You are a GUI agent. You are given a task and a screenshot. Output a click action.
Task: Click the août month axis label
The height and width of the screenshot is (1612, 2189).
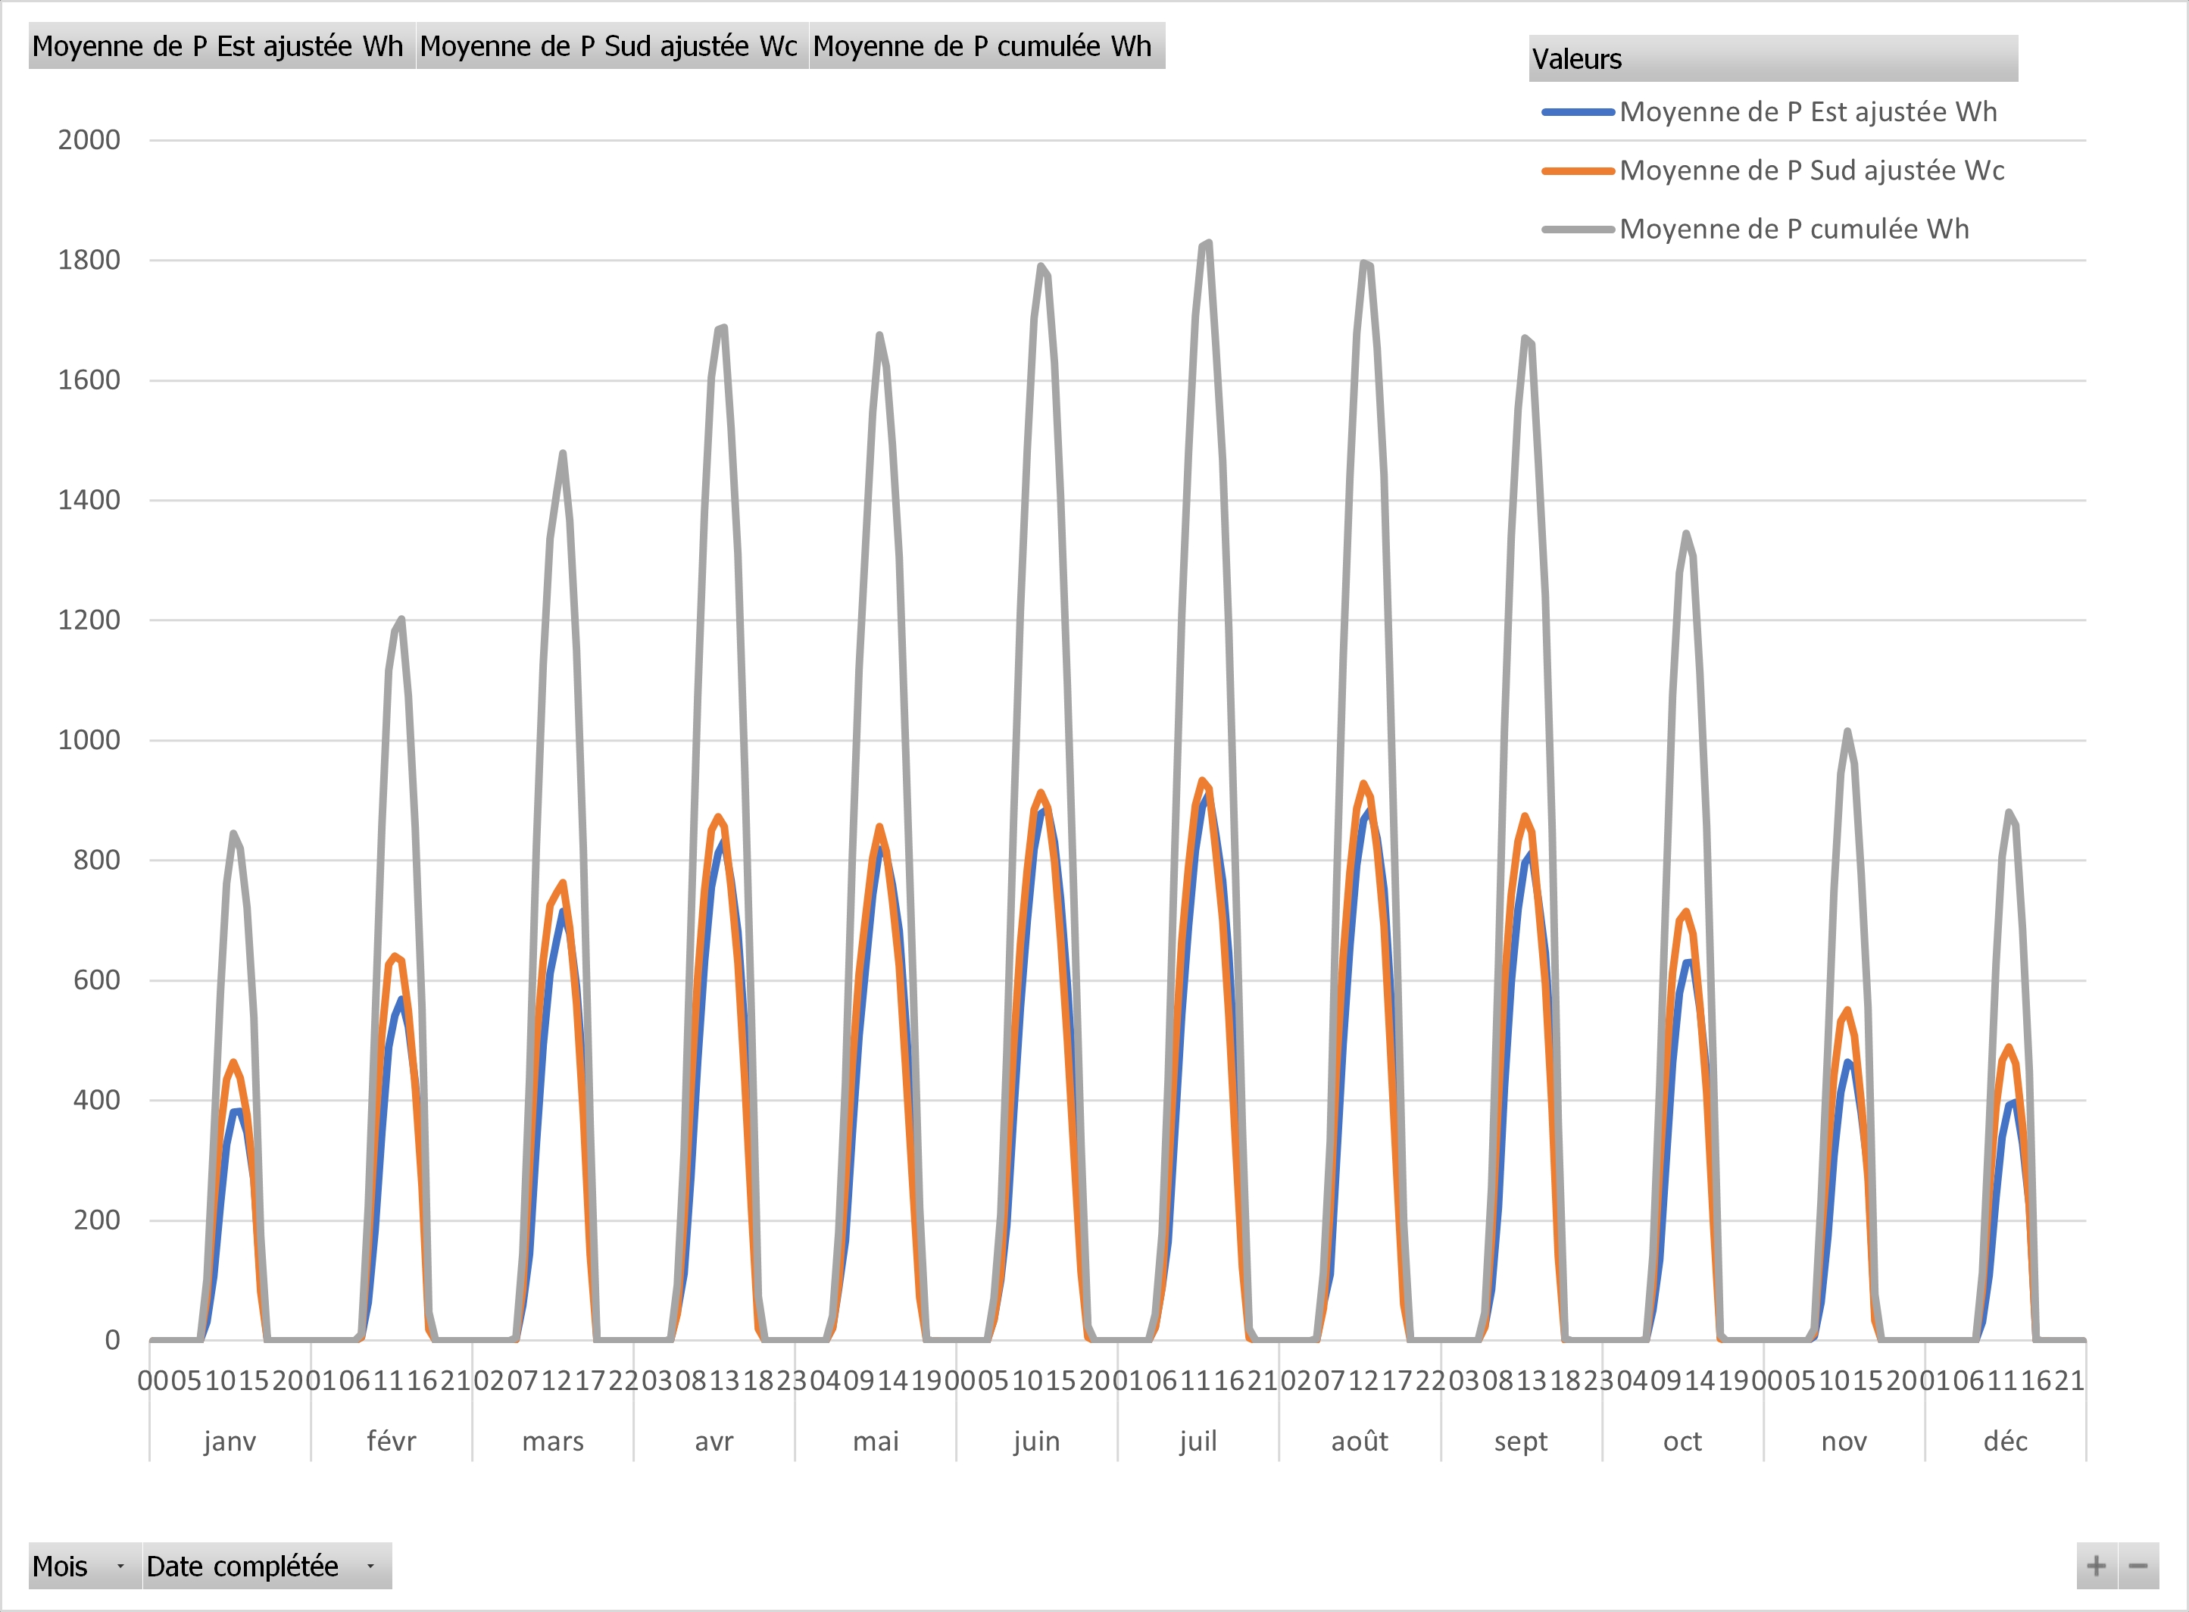(x=1359, y=1442)
